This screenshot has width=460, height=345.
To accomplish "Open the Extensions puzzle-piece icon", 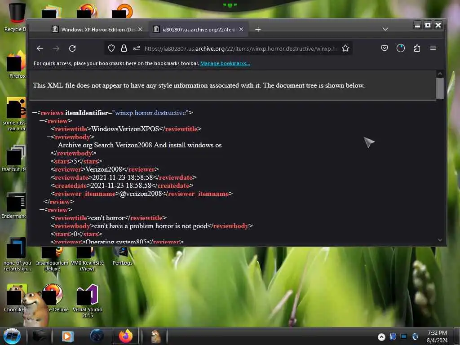I will [417, 48].
